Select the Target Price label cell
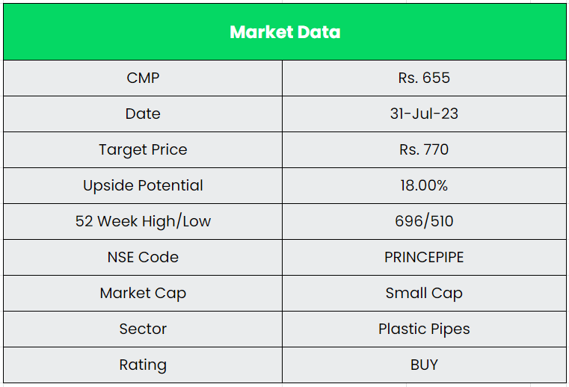The image size is (569, 387). click(x=143, y=149)
